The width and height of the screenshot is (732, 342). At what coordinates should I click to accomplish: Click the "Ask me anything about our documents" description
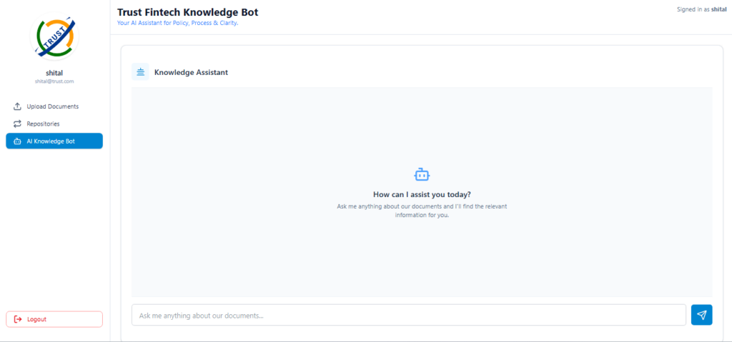pyautogui.click(x=422, y=211)
